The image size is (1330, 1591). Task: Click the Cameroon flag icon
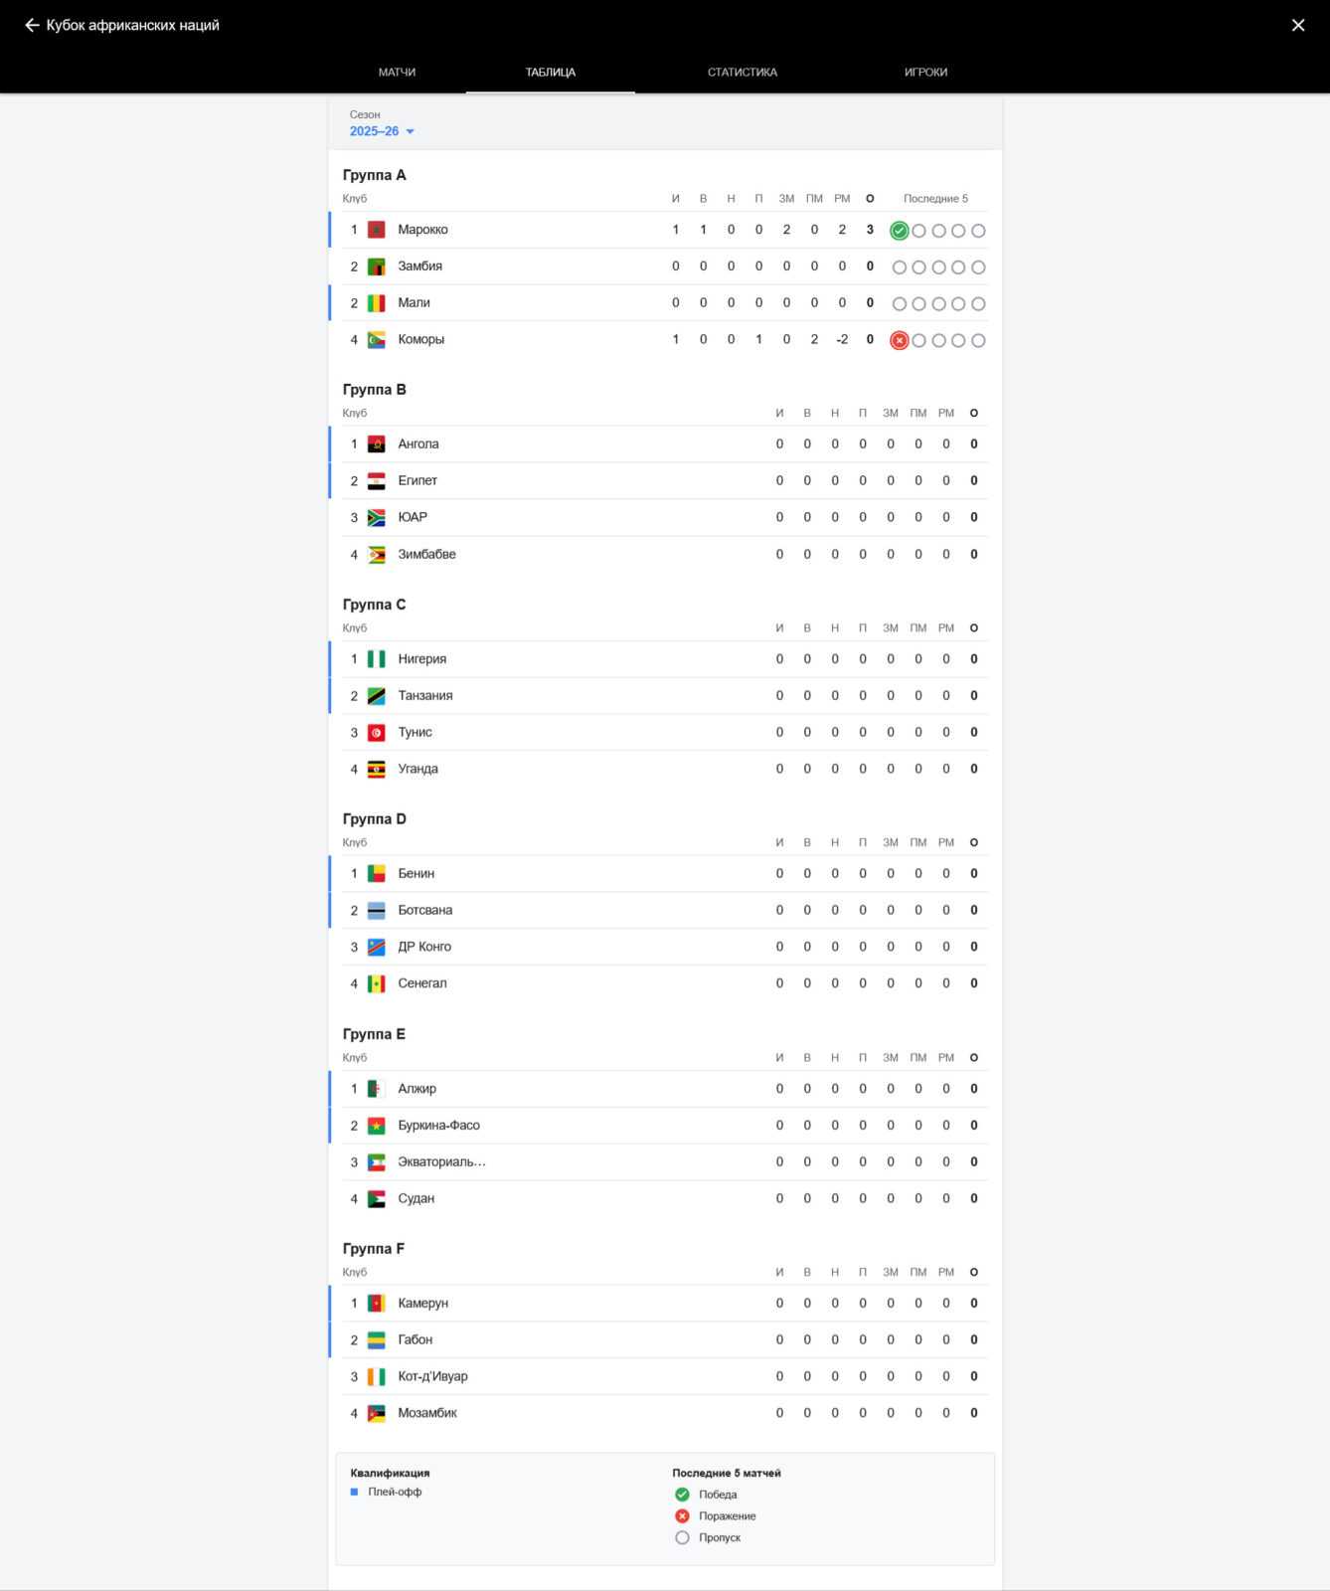click(377, 1304)
